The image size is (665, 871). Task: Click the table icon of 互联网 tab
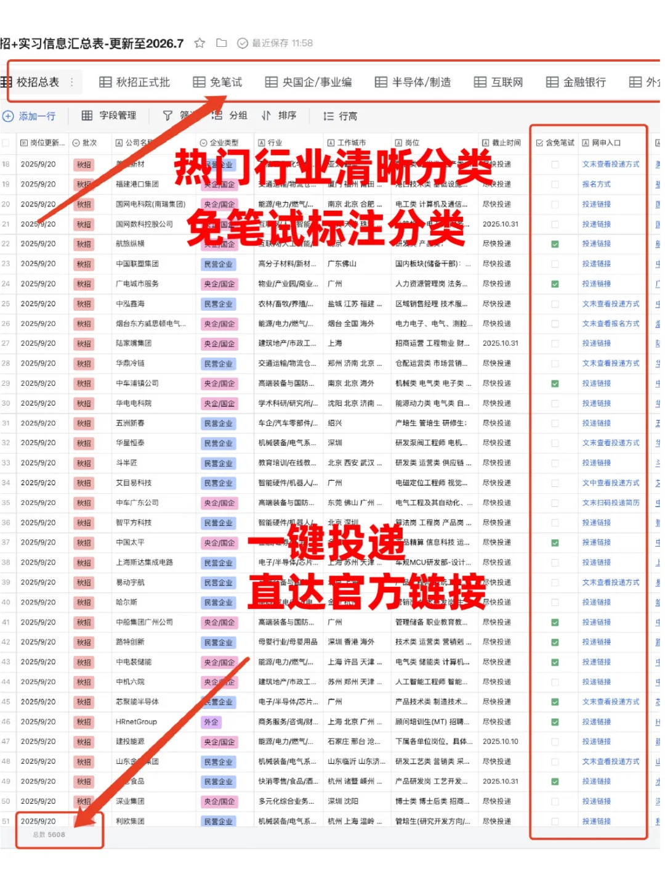click(x=480, y=82)
